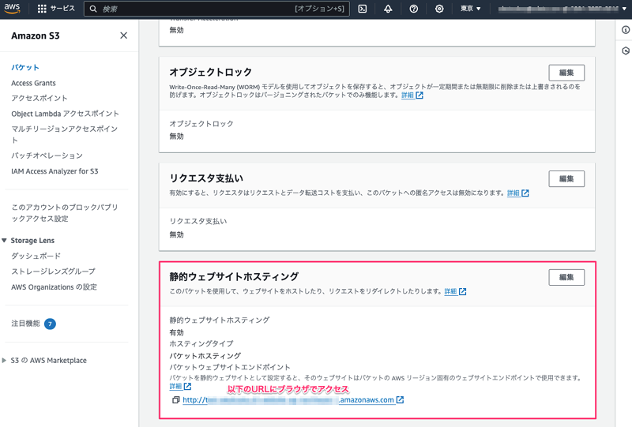Image resolution: width=632 pixels, height=427 pixels.
Task: Open the amazonaws.com website endpoint link
Action: 292,400
